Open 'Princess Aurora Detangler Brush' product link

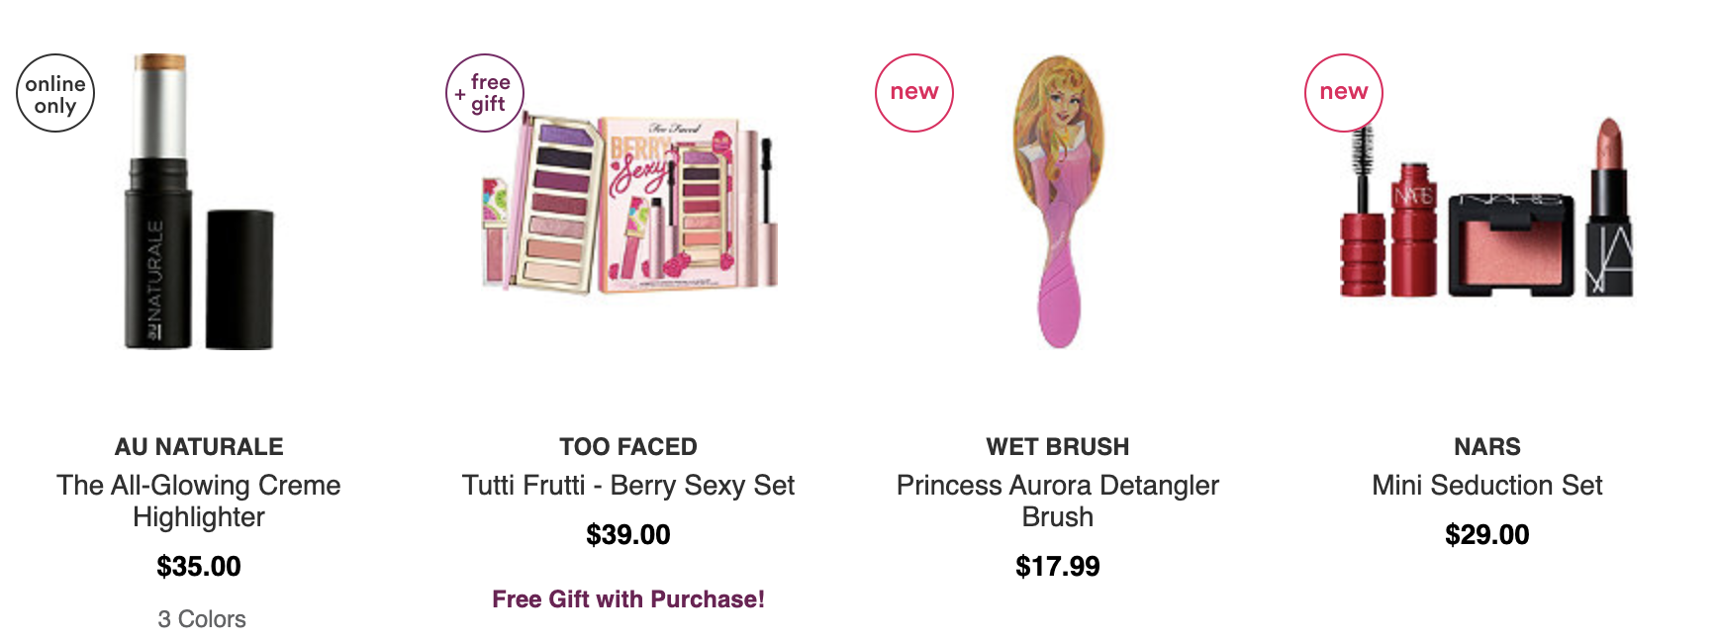point(1058,501)
